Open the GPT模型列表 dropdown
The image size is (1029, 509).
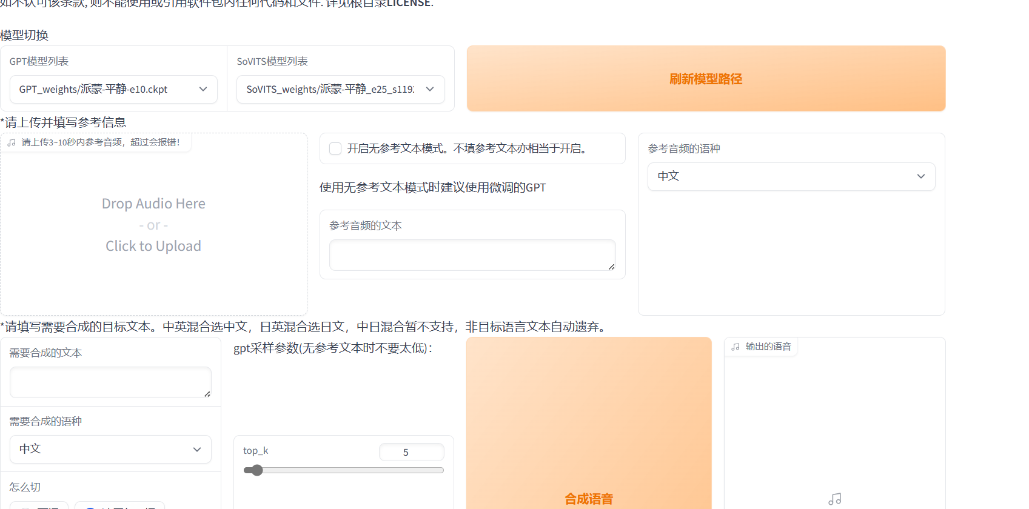click(x=113, y=89)
